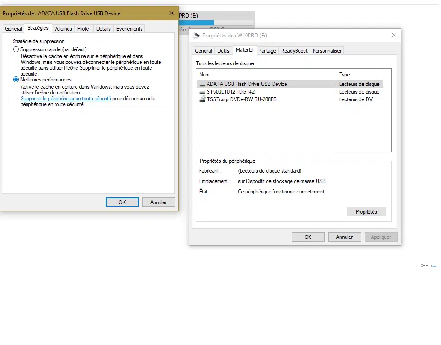Click Annuler in ADATA properties dialog
This screenshot has height=345, width=441.
click(x=159, y=202)
